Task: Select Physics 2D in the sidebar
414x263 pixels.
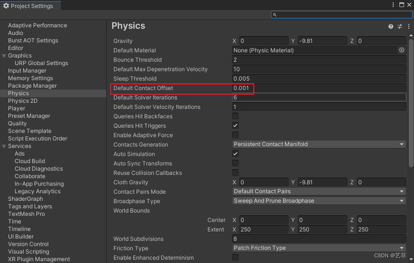Action: 23,101
